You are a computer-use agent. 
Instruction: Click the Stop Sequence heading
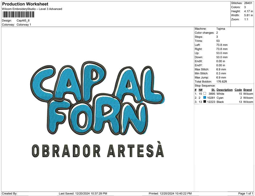(x=205, y=85)
